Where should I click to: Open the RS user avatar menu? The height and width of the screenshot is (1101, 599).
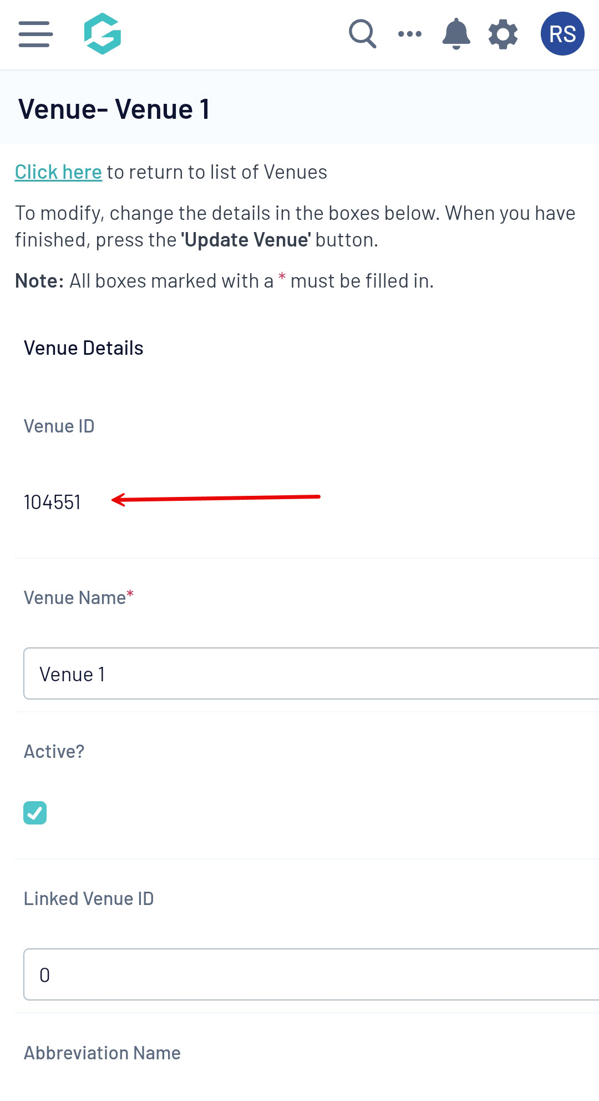click(562, 34)
